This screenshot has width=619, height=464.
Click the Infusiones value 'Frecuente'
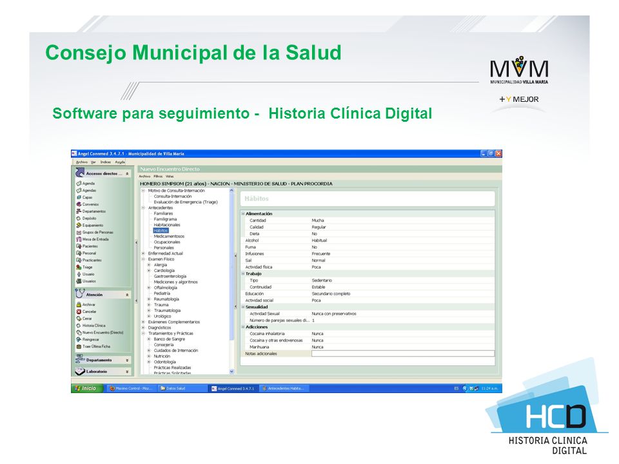(321, 254)
